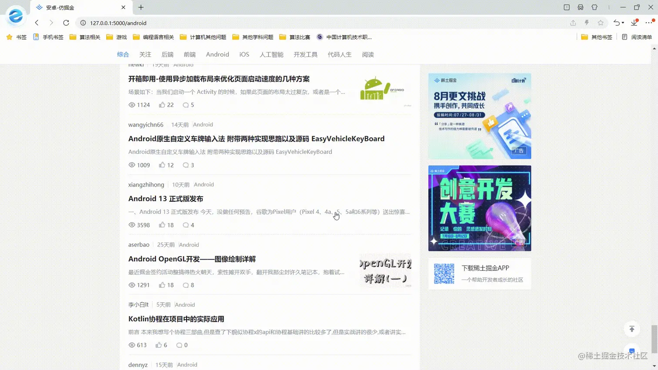The image size is (658, 370).
Task: Open the 游戏 bookmark folder
Action: [x=117, y=37]
